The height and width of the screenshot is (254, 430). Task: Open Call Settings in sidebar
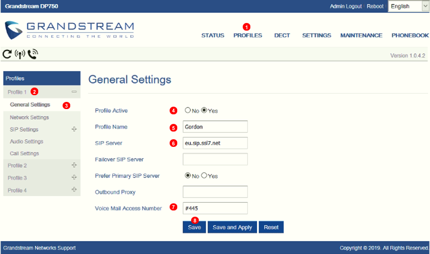[24, 154]
